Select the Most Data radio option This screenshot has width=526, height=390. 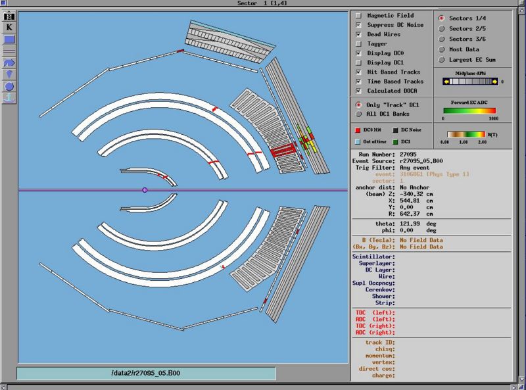click(x=442, y=49)
